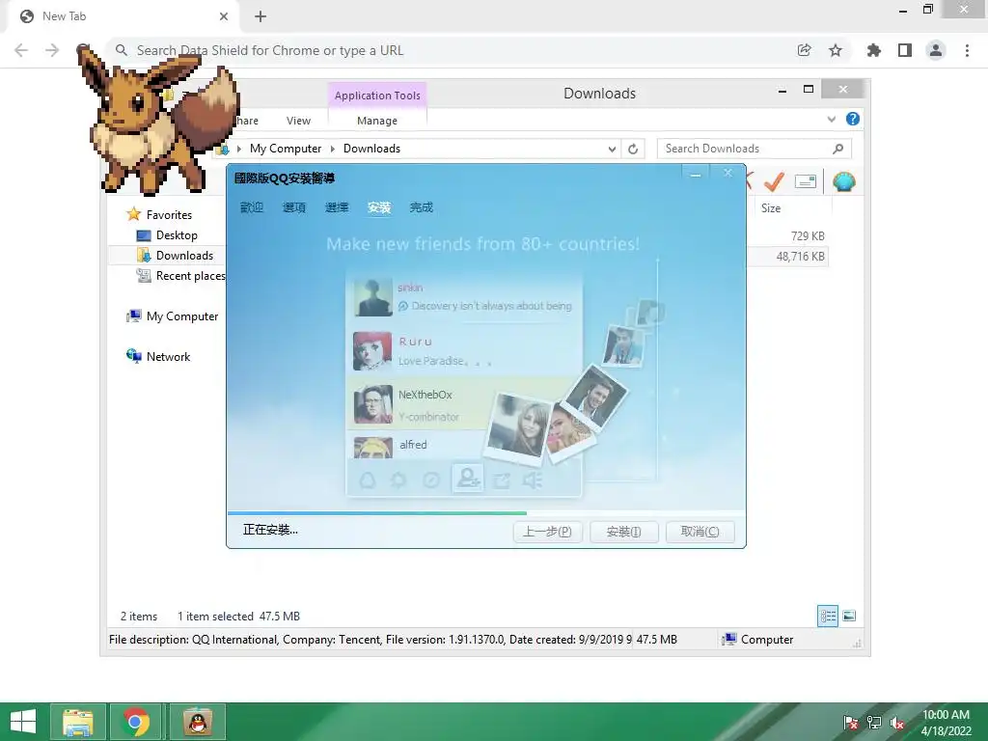Toggle the Chrome side panel icon
This screenshot has width=988, height=741.
tap(905, 50)
